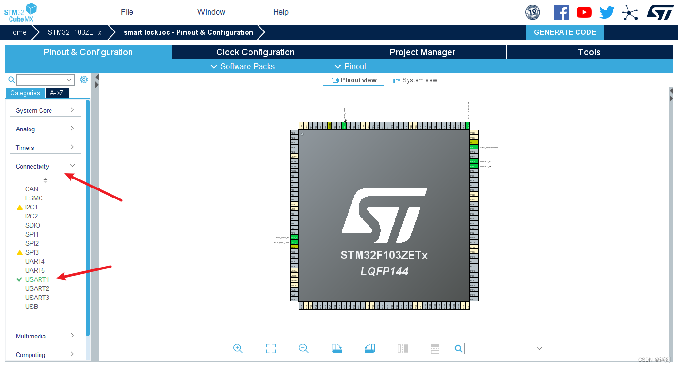Rotate the chip counterclockwise
The image size is (678, 367).
369,348
